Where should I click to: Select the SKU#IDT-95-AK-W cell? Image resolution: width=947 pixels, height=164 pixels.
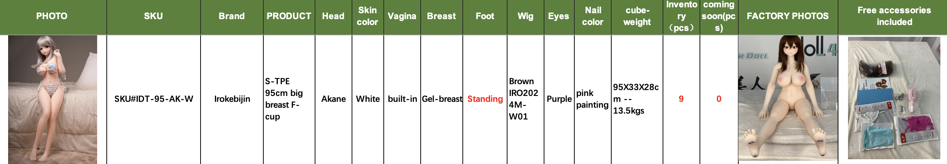pyautogui.click(x=154, y=99)
